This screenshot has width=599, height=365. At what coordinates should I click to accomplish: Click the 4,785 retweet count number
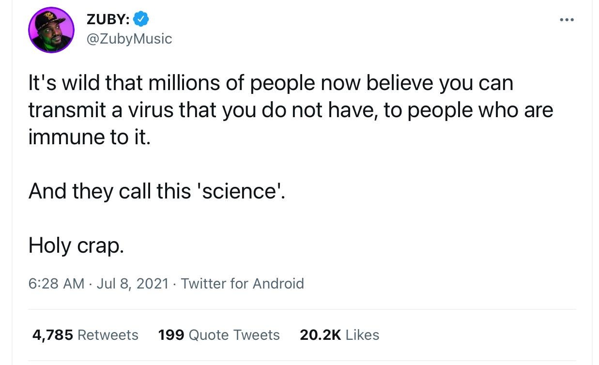click(x=53, y=335)
